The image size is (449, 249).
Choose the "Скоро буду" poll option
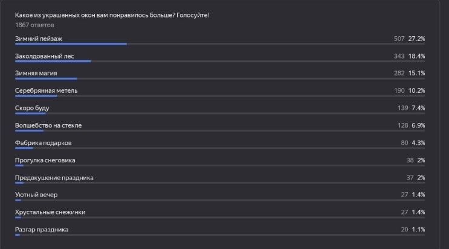[32, 108]
